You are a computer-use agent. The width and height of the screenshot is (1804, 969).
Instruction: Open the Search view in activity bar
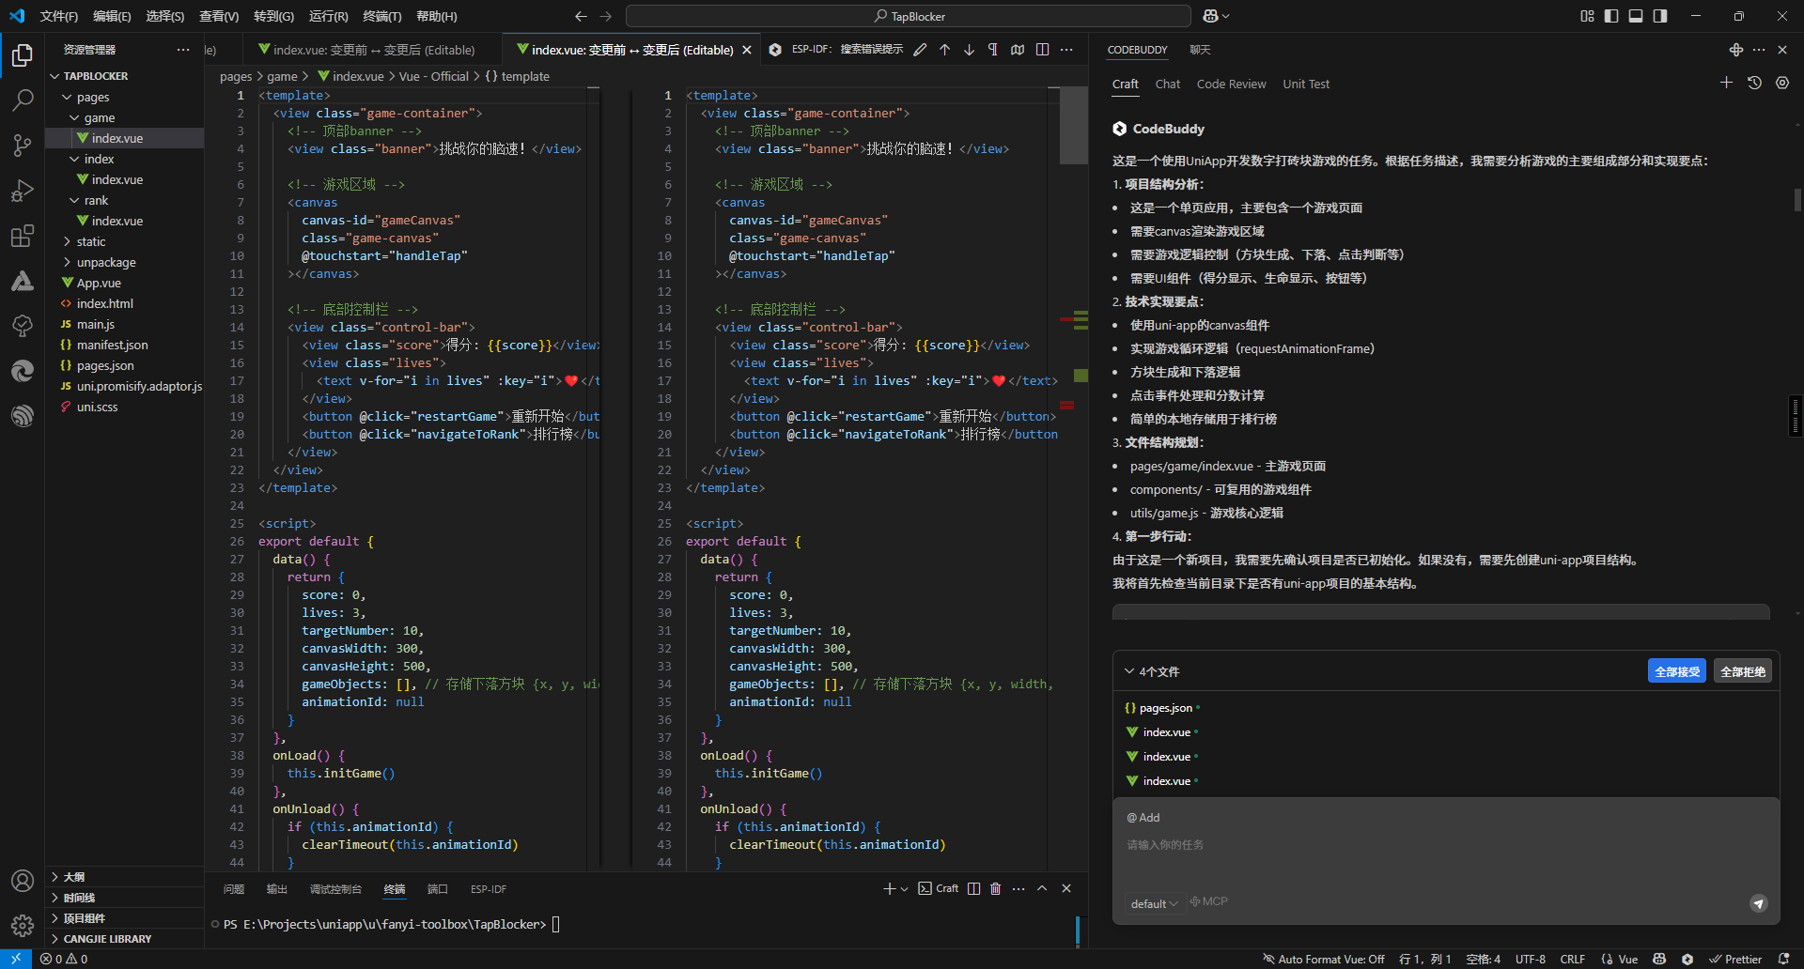tap(23, 100)
